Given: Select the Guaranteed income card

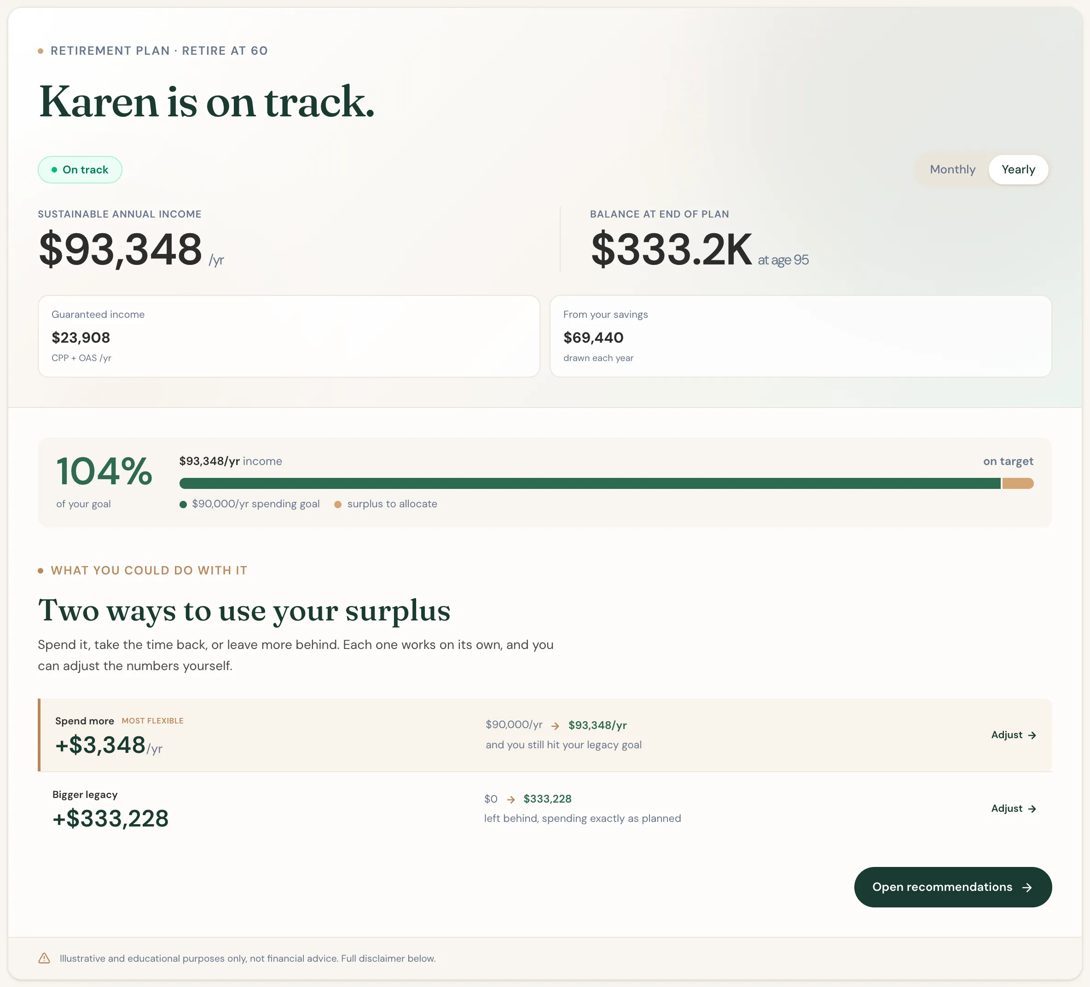Looking at the screenshot, I should [289, 336].
